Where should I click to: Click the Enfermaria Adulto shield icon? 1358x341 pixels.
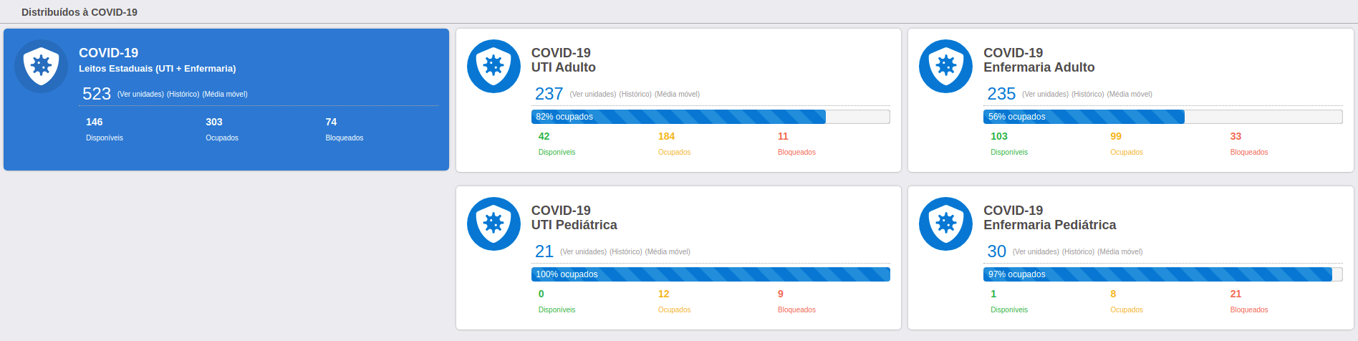pyautogui.click(x=945, y=66)
